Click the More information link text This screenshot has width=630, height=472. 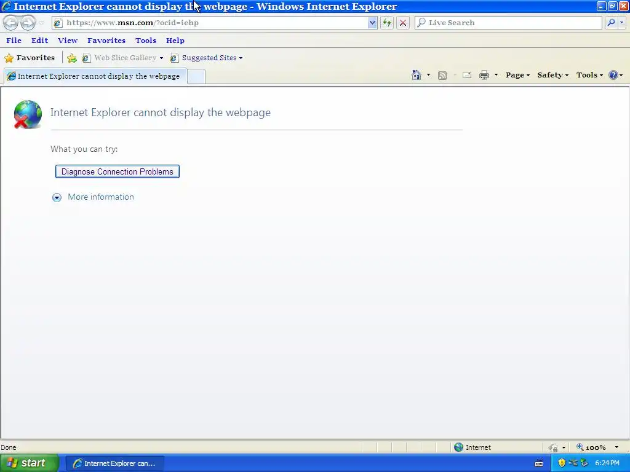[101, 197]
